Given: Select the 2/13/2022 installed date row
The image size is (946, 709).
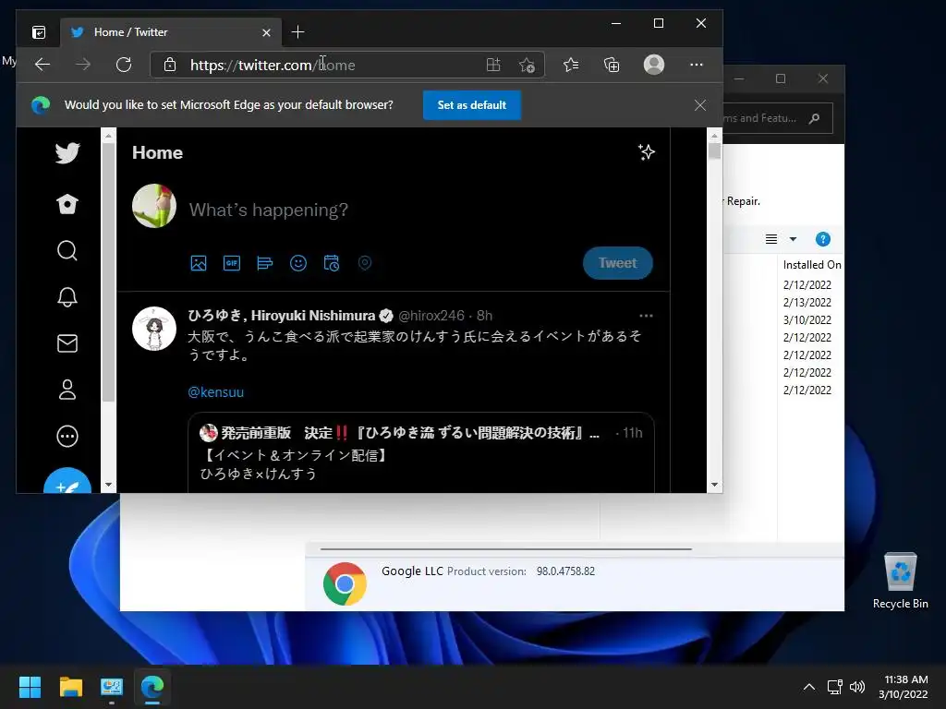Looking at the screenshot, I should pos(807,303).
